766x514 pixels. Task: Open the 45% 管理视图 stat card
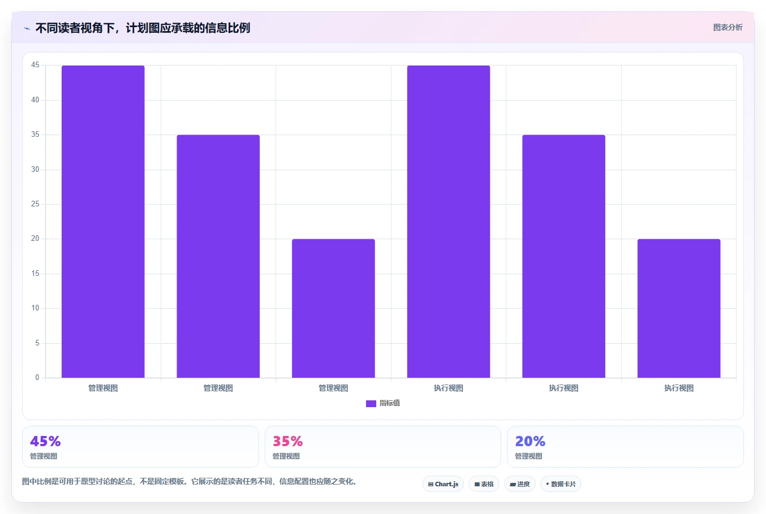click(140, 447)
